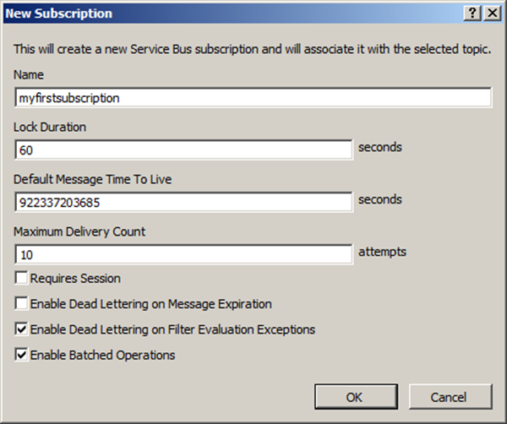Click the "seconds" unit beside Lock Duration
Screen dimensions: 507x424
coord(379,147)
